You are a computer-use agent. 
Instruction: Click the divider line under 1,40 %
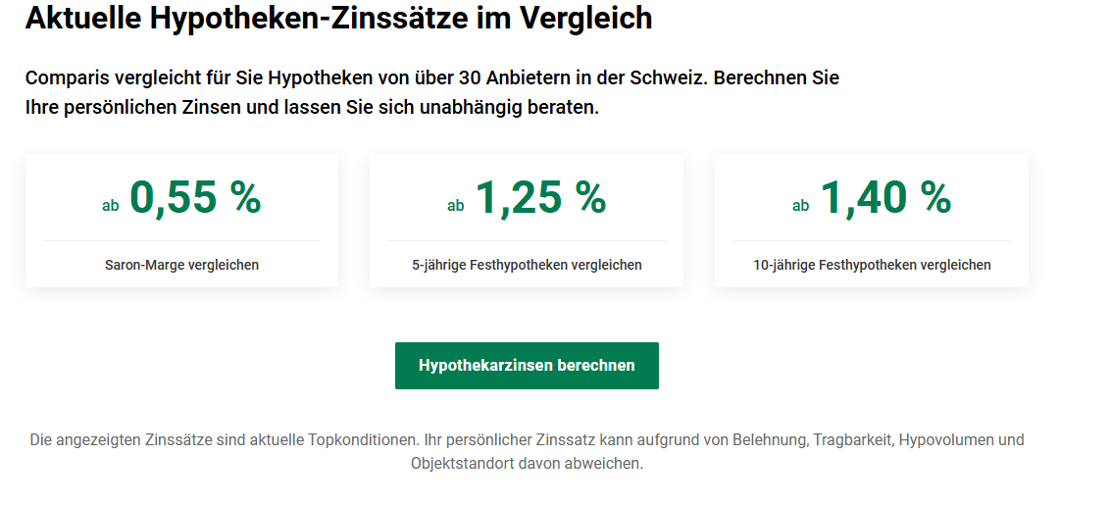872,240
